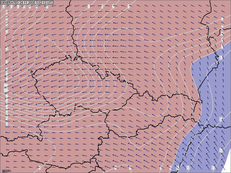Click the upper 10 contour label on left edge
Screen dimensions: 231x173
tap(6, 86)
